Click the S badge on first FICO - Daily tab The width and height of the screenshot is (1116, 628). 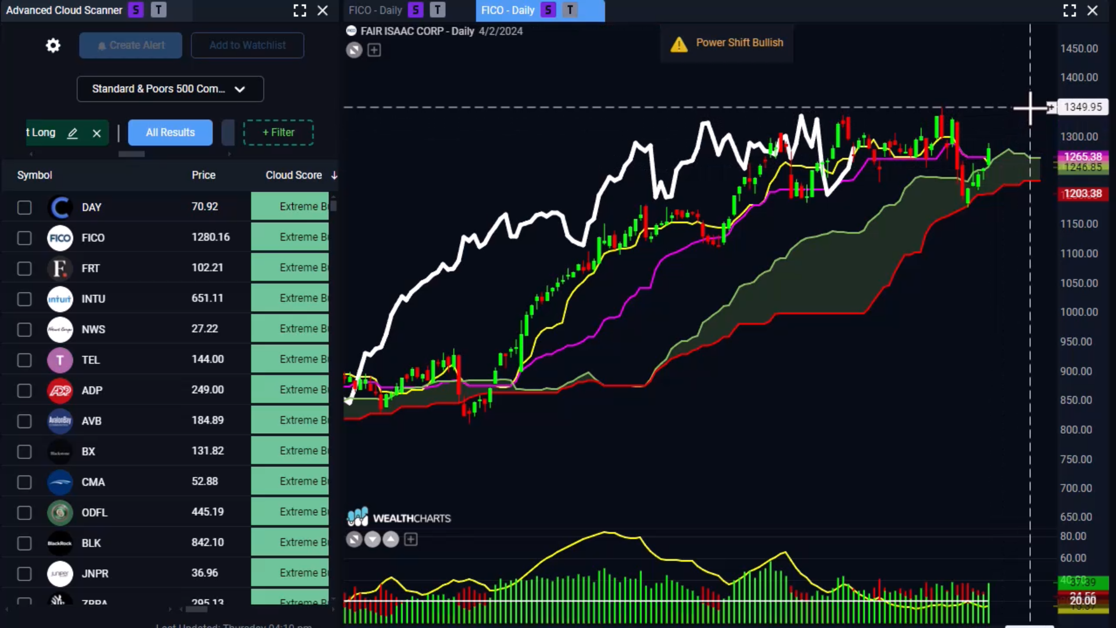tap(416, 10)
